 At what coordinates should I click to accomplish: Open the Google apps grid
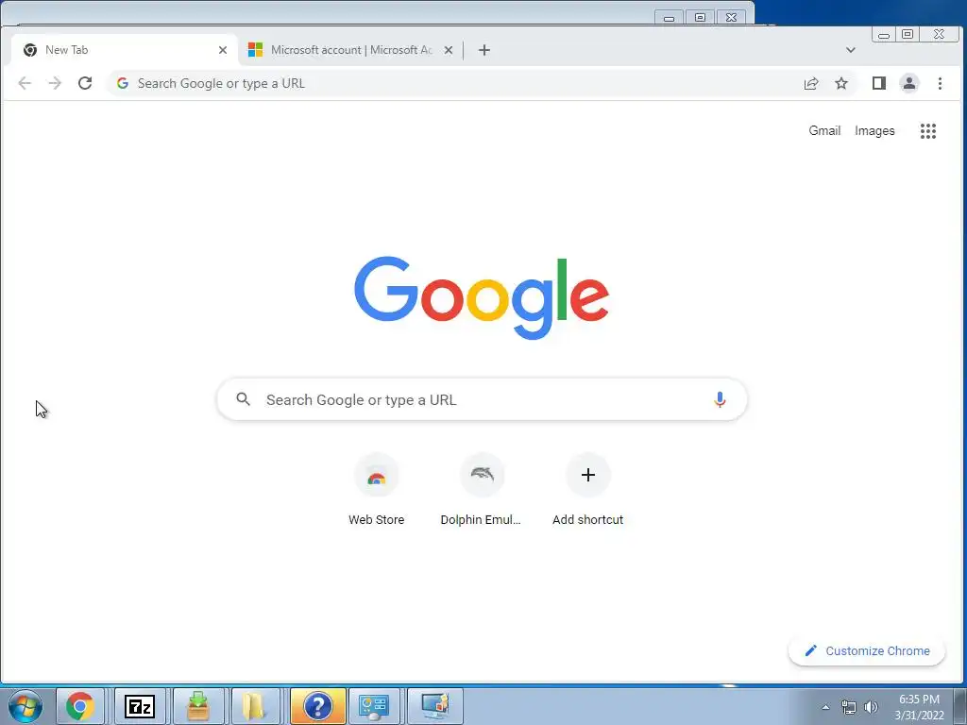coord(928,130)
